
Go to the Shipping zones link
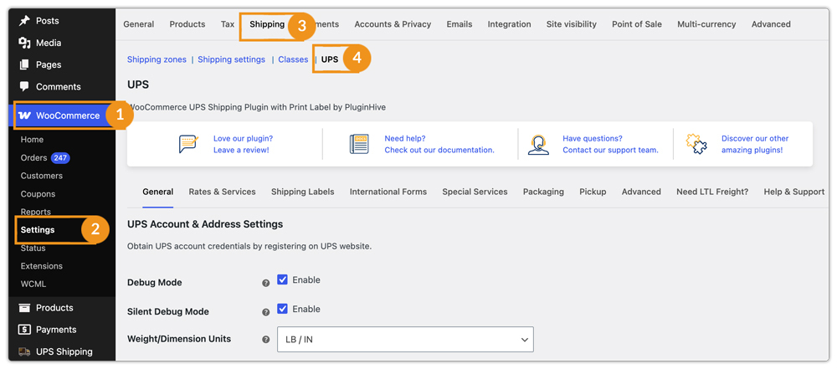(157, 59)
